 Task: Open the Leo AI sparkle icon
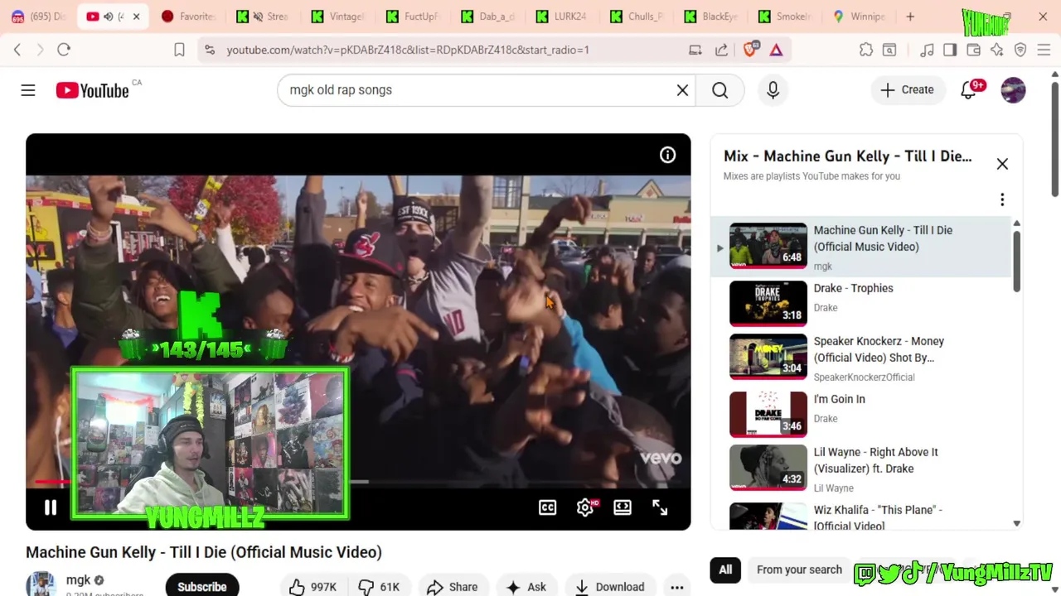(997, 50)
